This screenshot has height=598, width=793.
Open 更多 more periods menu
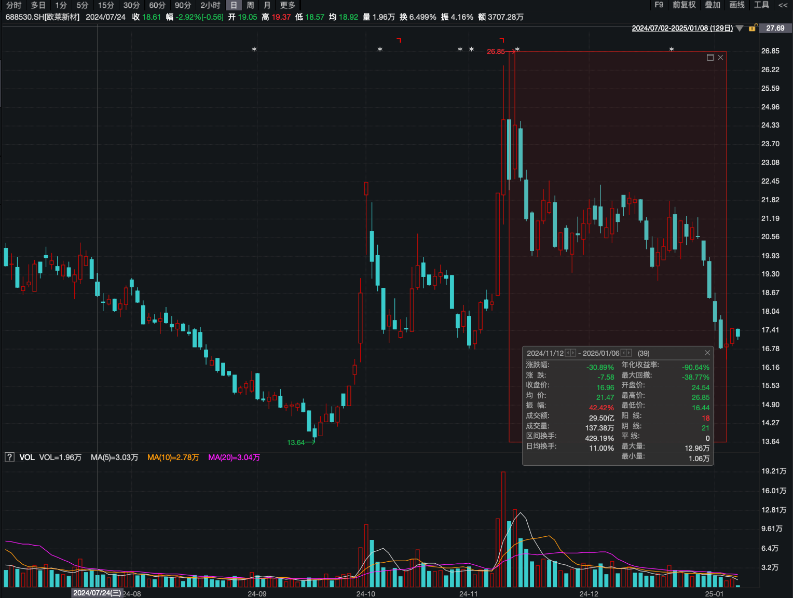pos(288,5)
